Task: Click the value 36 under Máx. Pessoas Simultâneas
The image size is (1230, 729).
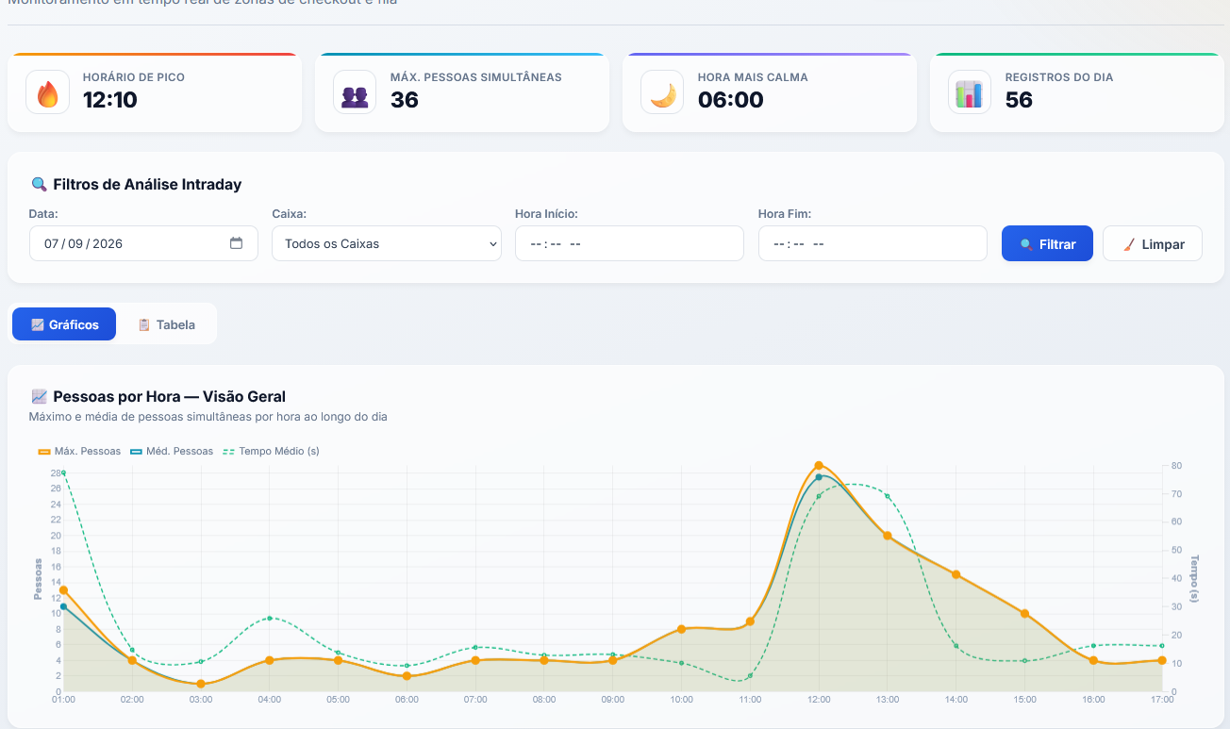Action: click(x=405, y=99)
